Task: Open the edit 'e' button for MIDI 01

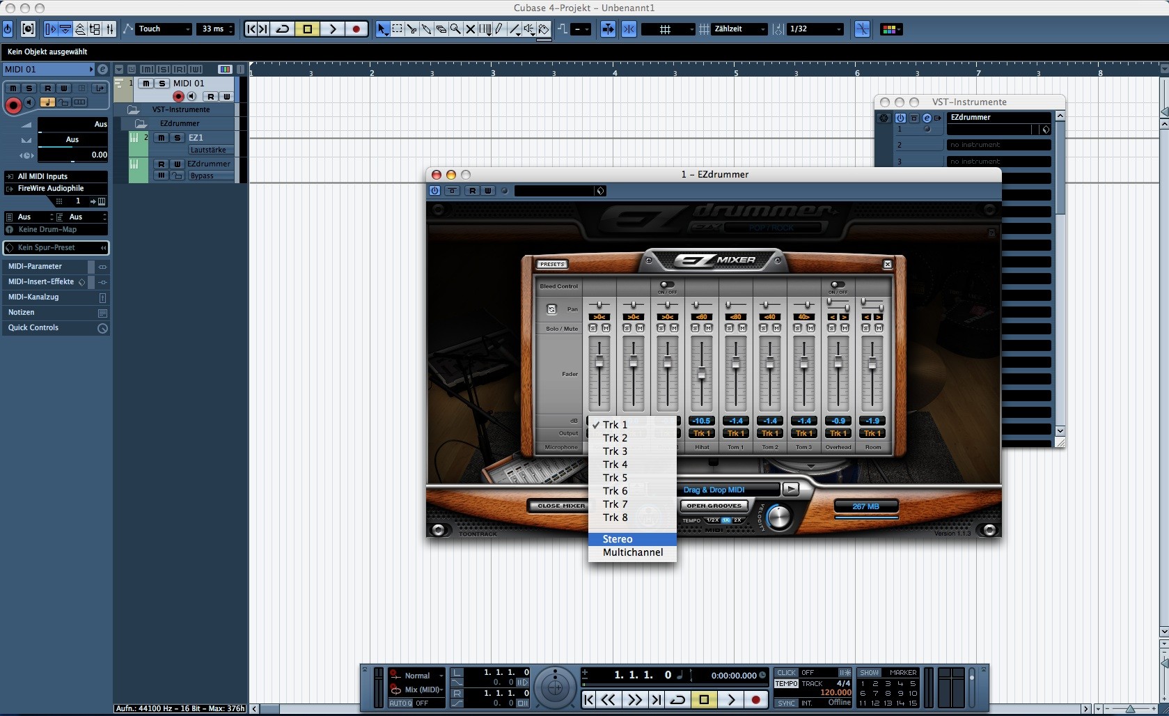Action: (x=102, y=69)
